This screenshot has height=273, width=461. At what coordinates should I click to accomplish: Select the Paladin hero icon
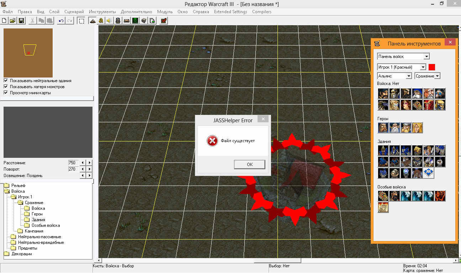[383, 128]
